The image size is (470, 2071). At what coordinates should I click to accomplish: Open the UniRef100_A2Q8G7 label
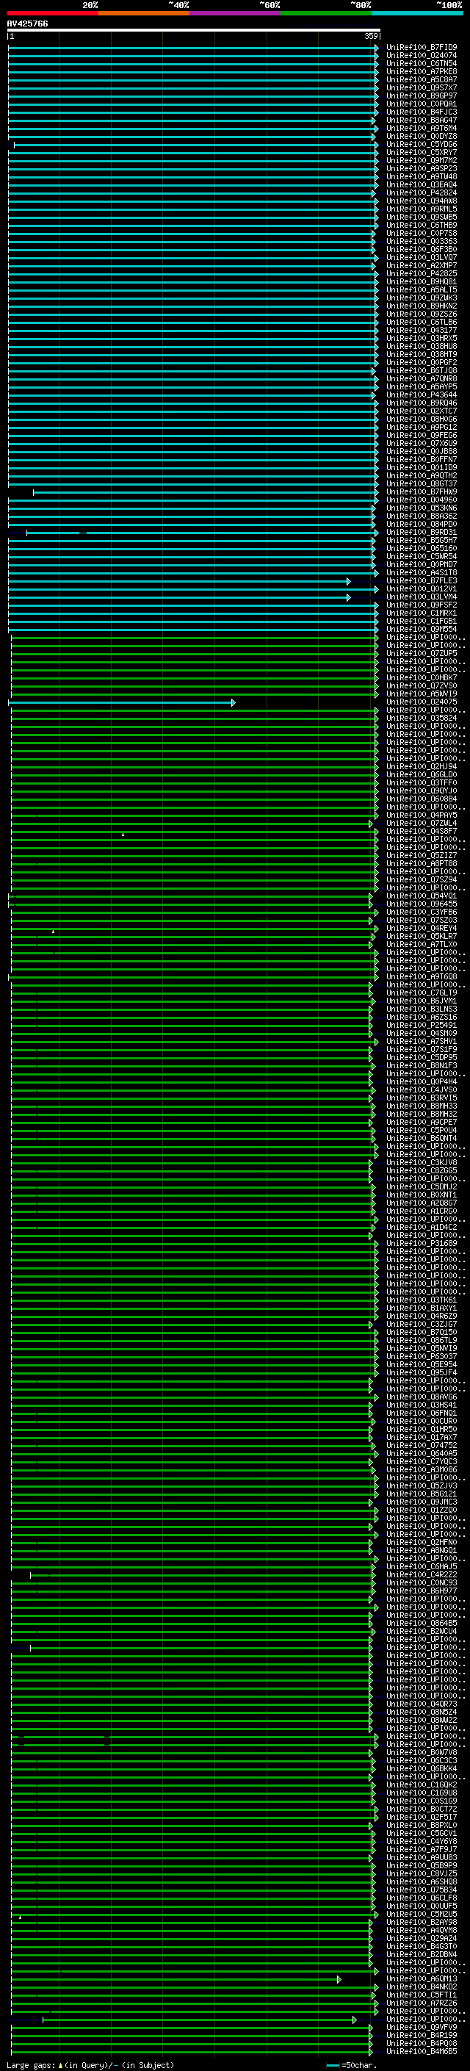422,1203
